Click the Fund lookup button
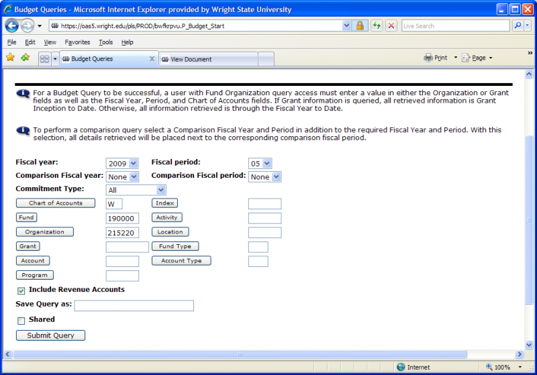Image resolution: width=537 pixels, height=375 pixels. (x=26, y=217)
